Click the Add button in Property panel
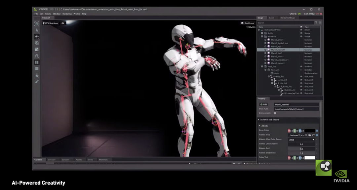Viewport: 357px width, 190px height. click(263, 104)
